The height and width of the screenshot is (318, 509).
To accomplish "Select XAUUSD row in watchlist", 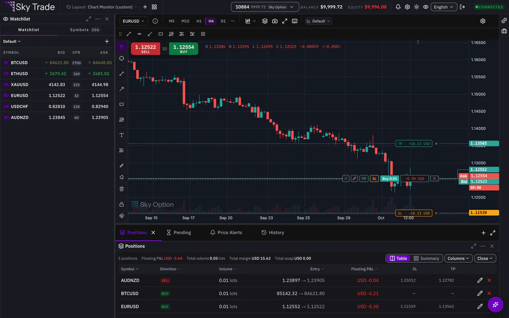I will [57, 85].
